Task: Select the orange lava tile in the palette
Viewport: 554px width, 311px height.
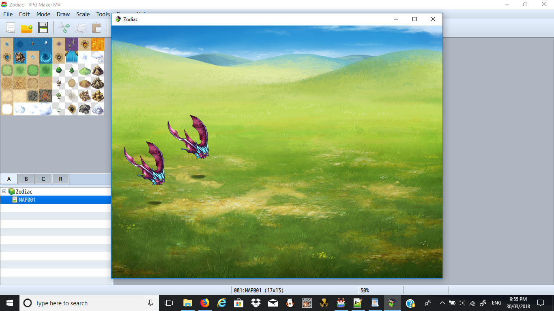Action: 98,44
